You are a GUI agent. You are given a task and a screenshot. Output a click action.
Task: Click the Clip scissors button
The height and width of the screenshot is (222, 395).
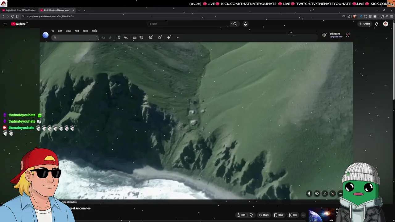293,215
